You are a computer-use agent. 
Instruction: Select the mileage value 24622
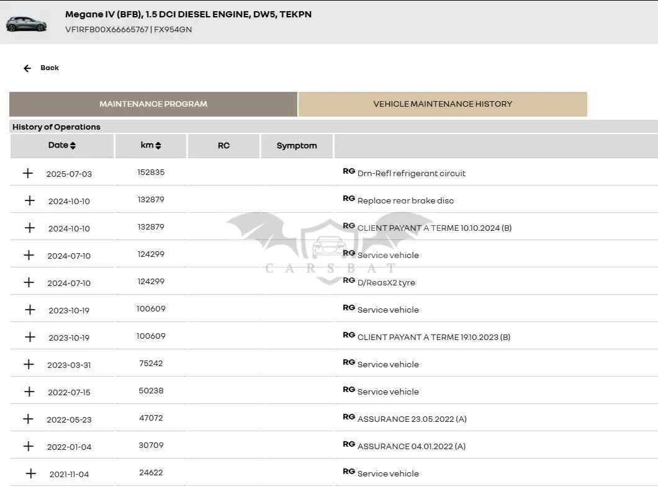point(151,472)
